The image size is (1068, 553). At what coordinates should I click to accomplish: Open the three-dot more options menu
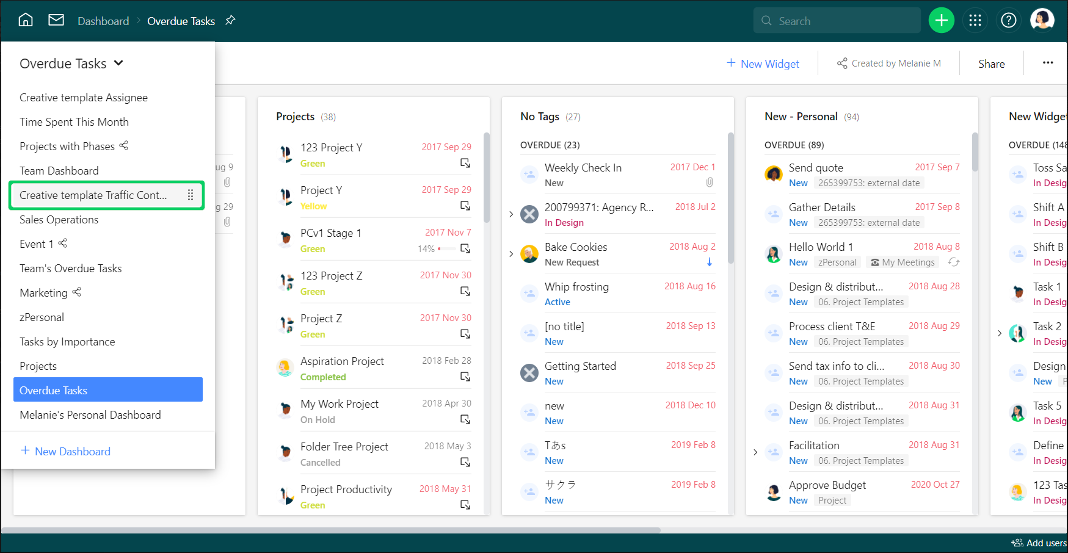point(1048,63)
